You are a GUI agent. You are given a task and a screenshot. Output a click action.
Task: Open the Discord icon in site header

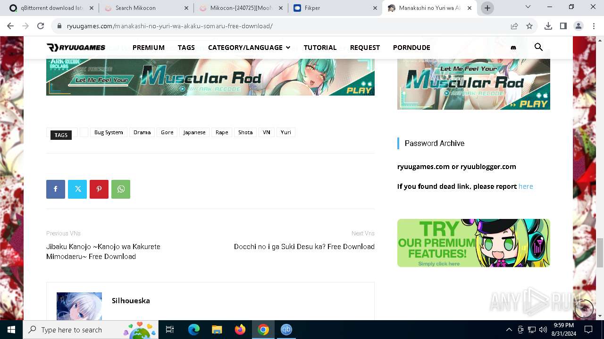point(513,48)
